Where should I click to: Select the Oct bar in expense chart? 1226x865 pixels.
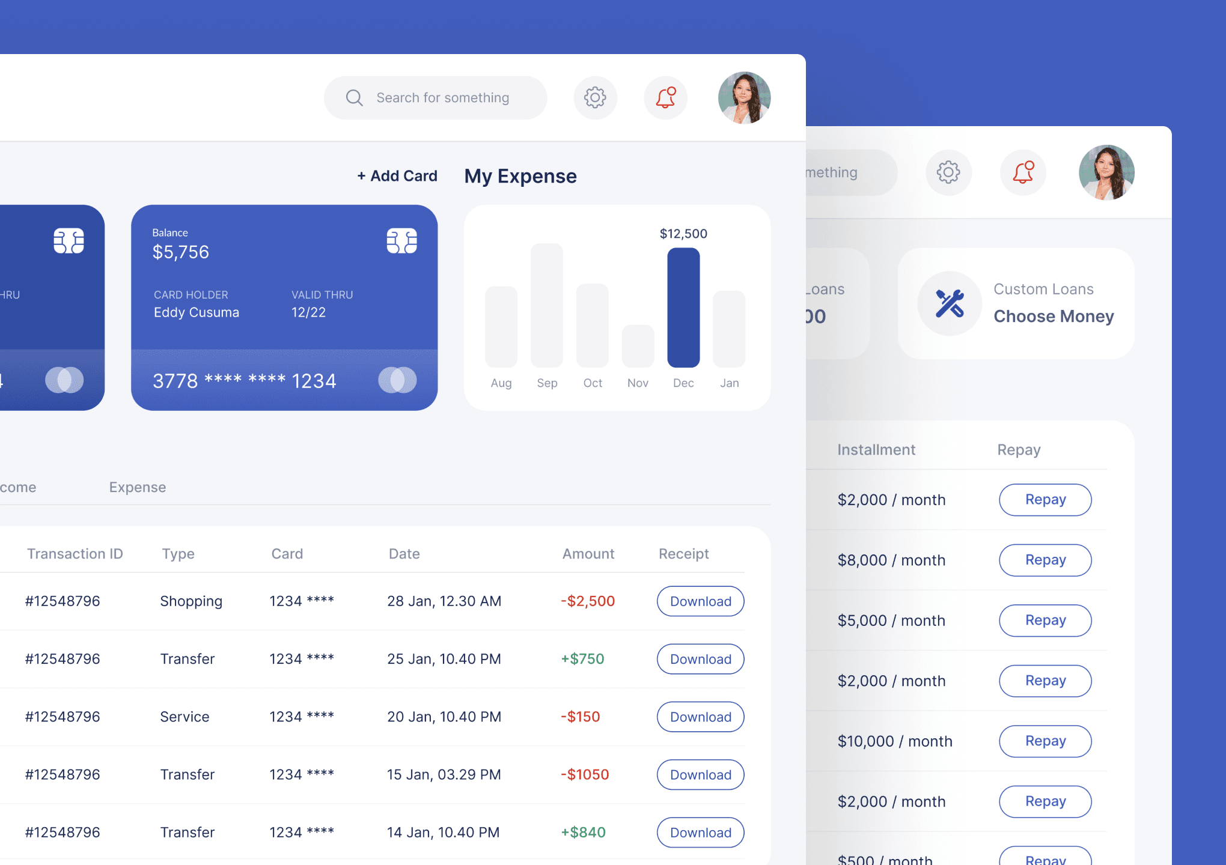pyautogui.click(x=593, y=326)
